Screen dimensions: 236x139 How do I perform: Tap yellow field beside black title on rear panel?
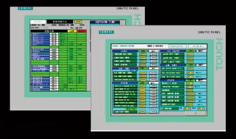(78, 22)
